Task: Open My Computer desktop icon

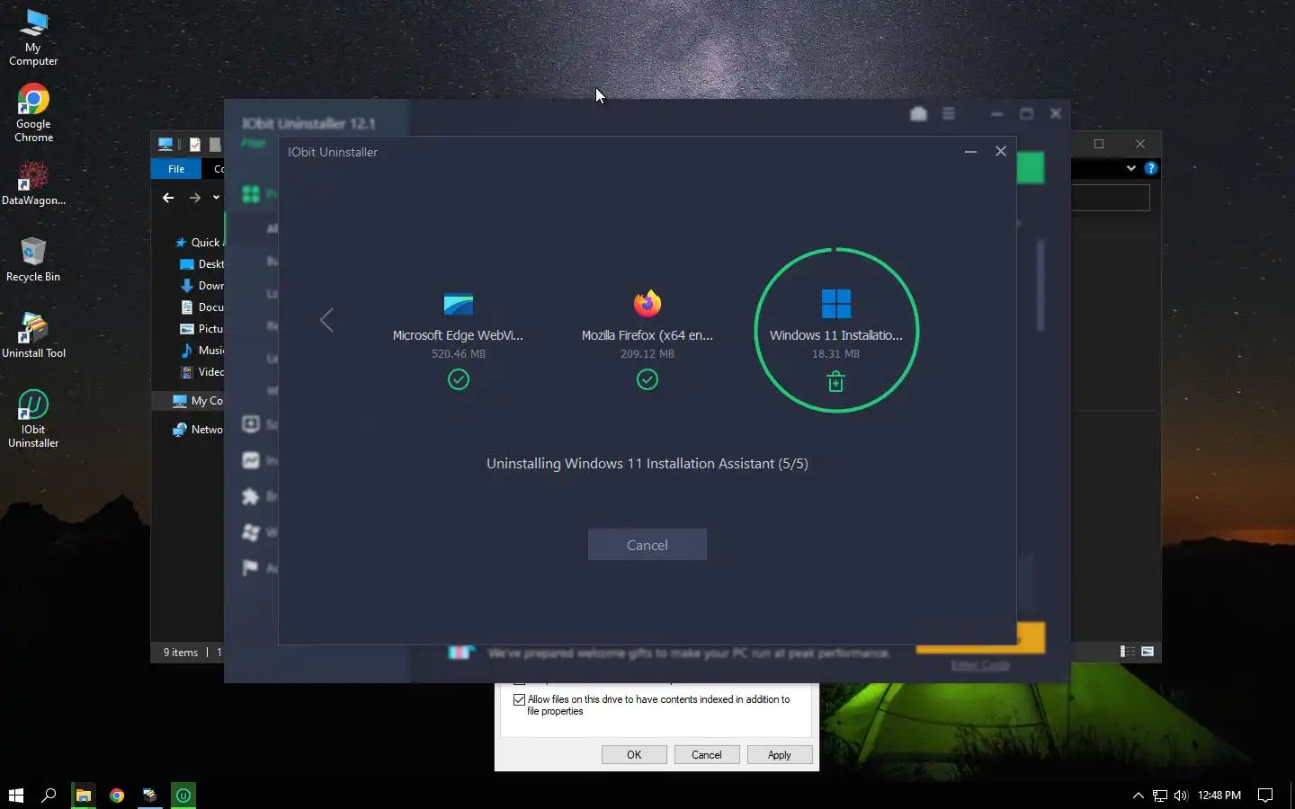Action: coord(33,38)
